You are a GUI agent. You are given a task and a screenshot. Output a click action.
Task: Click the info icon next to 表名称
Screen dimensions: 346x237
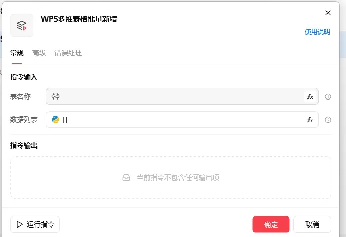tap(328, 97)
